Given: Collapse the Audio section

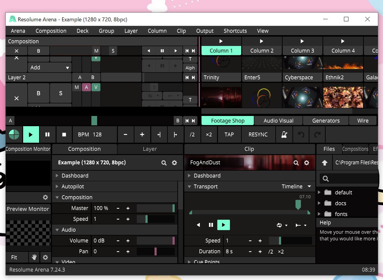Looking at the screenshot, I should [x=57, y=230].
